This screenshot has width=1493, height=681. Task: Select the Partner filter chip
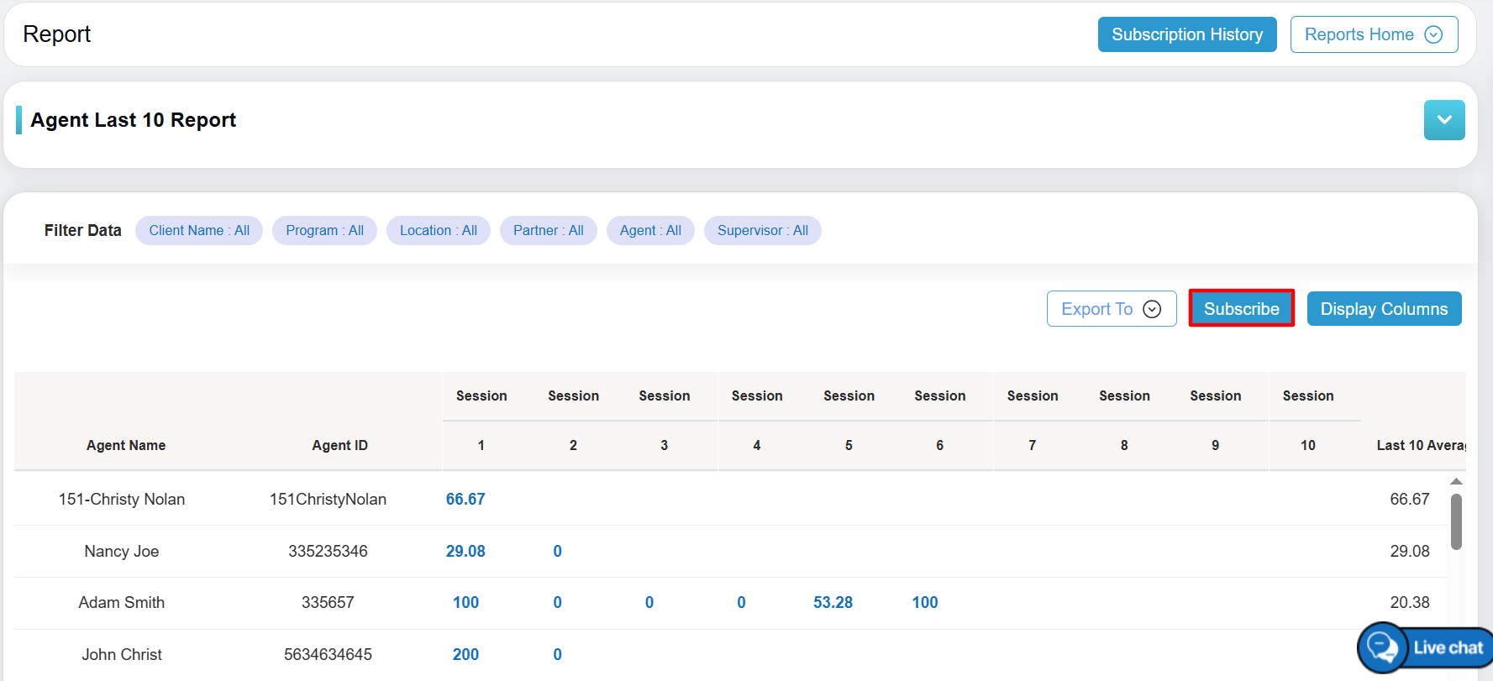(548, 230)
